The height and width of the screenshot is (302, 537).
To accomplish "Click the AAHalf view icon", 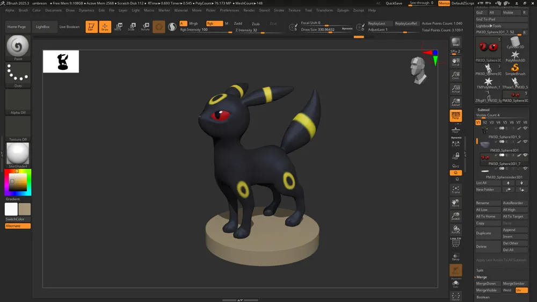I will (x=455, y=102).
